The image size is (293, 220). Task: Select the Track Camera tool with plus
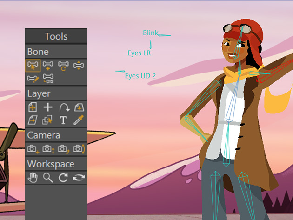coord(33,149)
